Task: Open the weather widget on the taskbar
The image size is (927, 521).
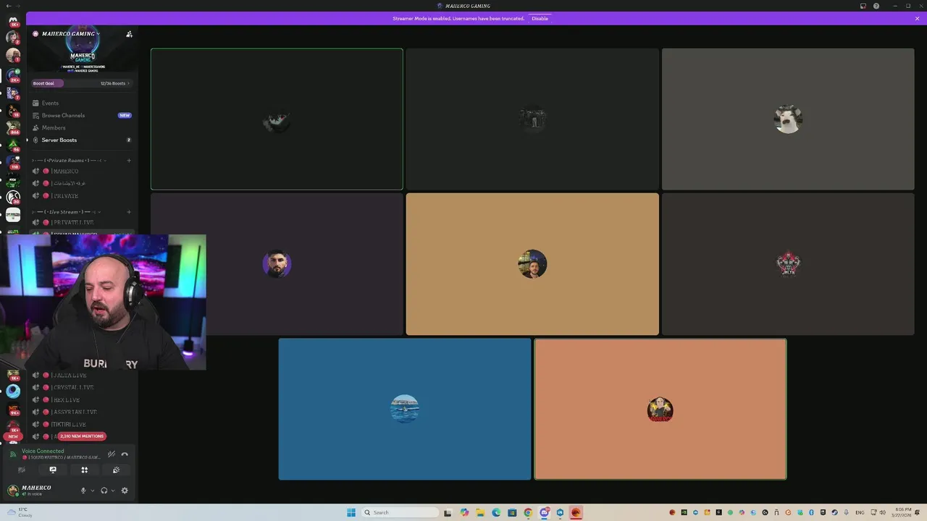Action: click(x=20, y=512)
